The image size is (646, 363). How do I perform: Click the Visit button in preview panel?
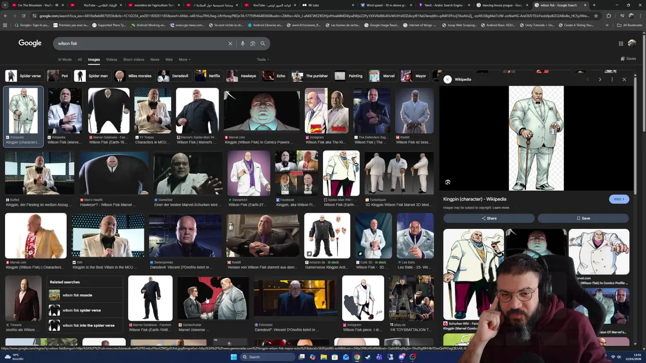(619, 199)
